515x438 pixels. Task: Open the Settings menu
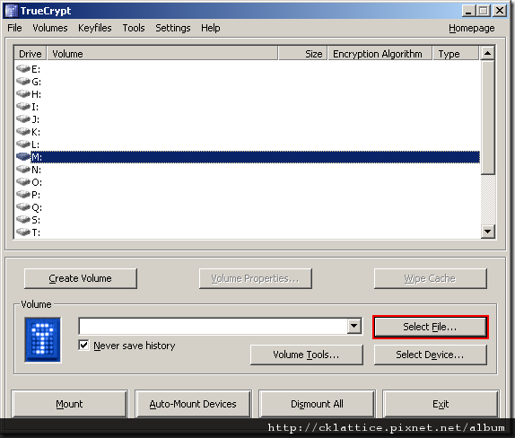(173, 28)
